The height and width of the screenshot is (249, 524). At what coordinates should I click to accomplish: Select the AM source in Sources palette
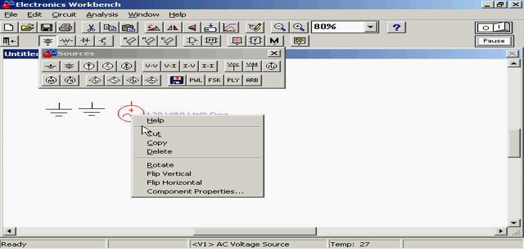51,80
